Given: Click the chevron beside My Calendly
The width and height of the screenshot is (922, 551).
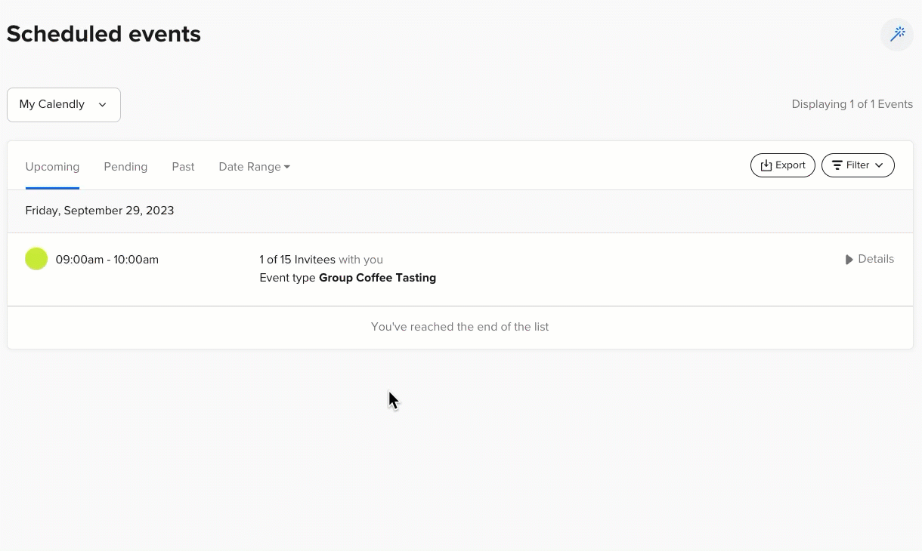Looking at the screenshot, I should click(103, 105).
